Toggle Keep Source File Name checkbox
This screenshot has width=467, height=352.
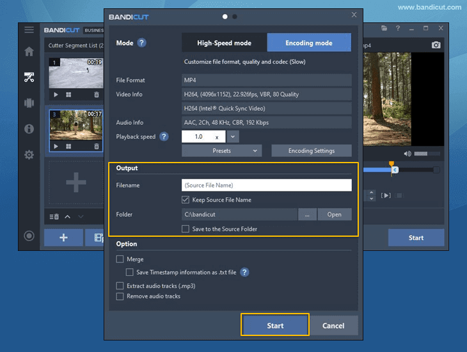tap(186, 200)
